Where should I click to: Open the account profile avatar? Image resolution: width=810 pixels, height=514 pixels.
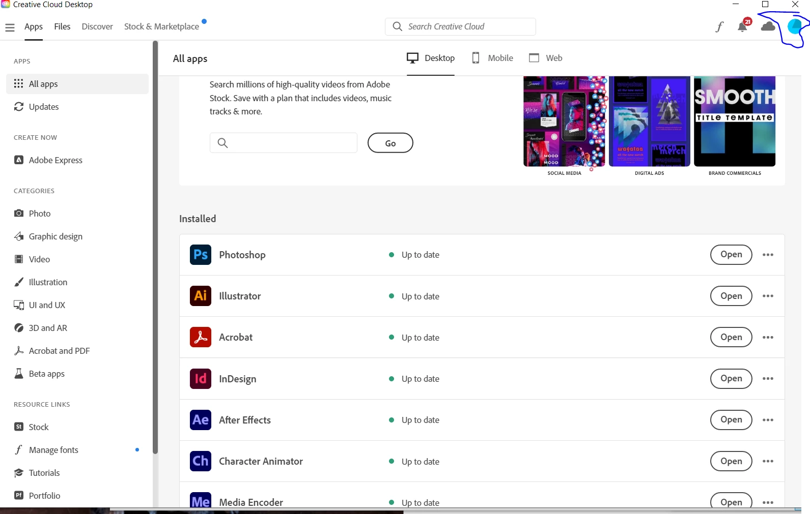tap(795, 26)
